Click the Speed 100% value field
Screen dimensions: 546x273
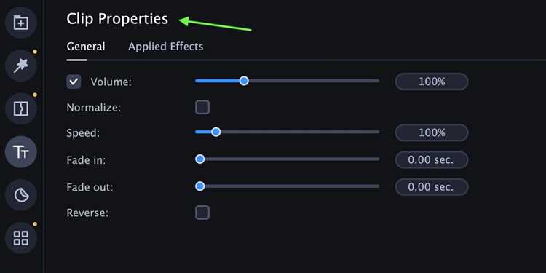pyautogui.click(x=432, y=132)
